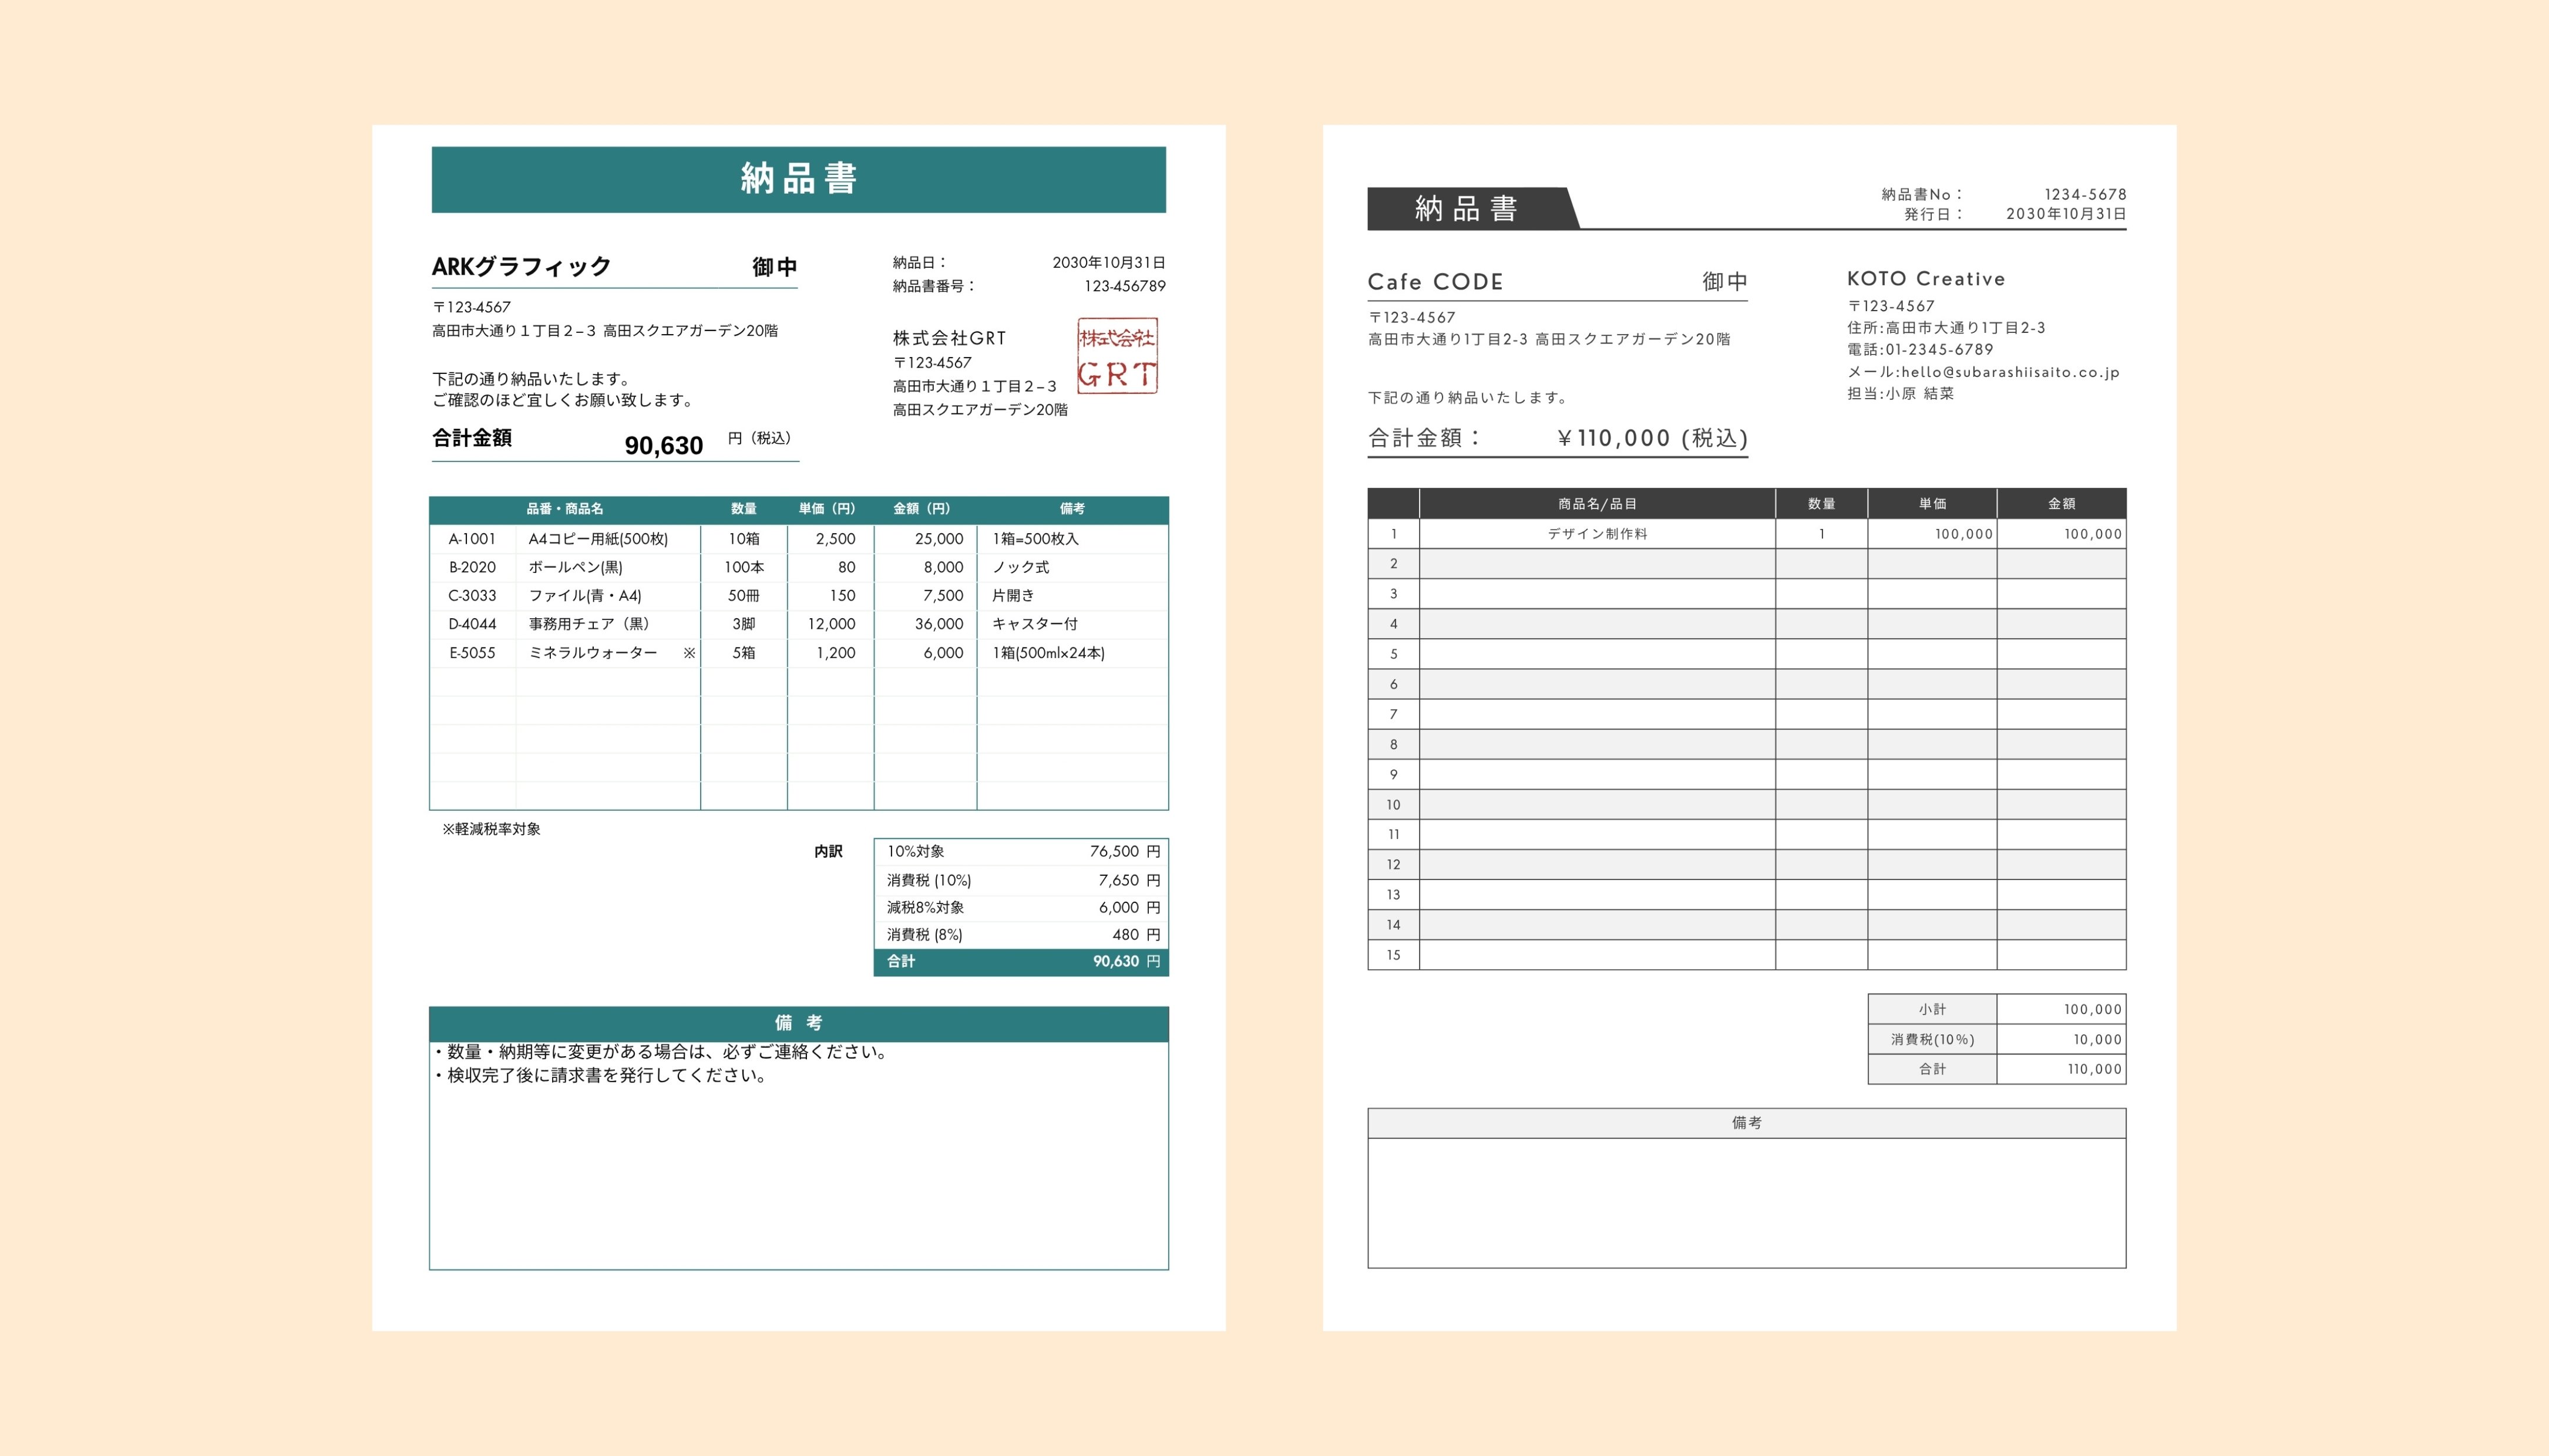The width and height of the screenshot is (2549, 1456).
Task: Select 事務用チェア（黒） product cell
Action: click(x=607, y=624)
